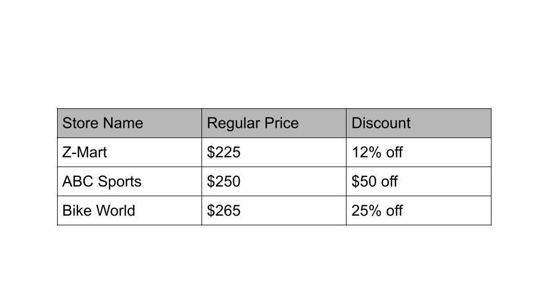
Task: Click the ABC text in second row
Action: (x=78, y=181)
